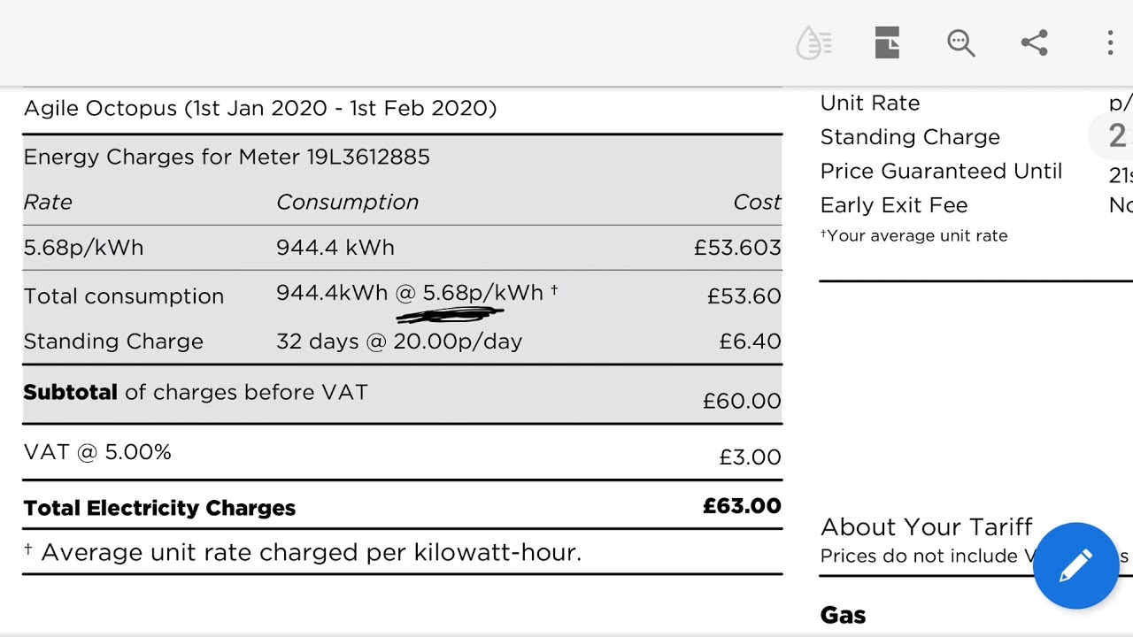This screenshot has height=637, width=1133.
Task: Open the three-dot overflow menu
Action: pyautogui.click(x=1110, y=42)
